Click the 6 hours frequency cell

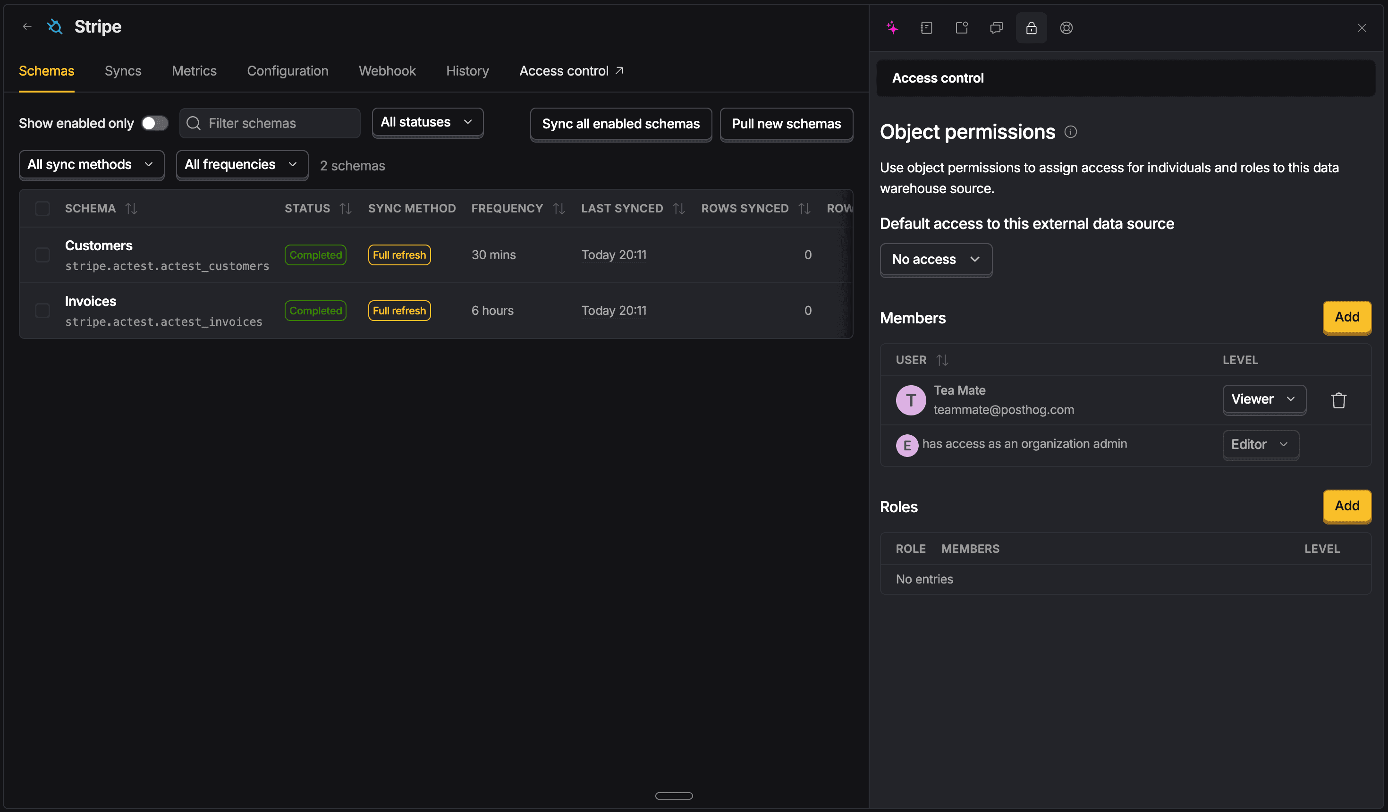492,310
